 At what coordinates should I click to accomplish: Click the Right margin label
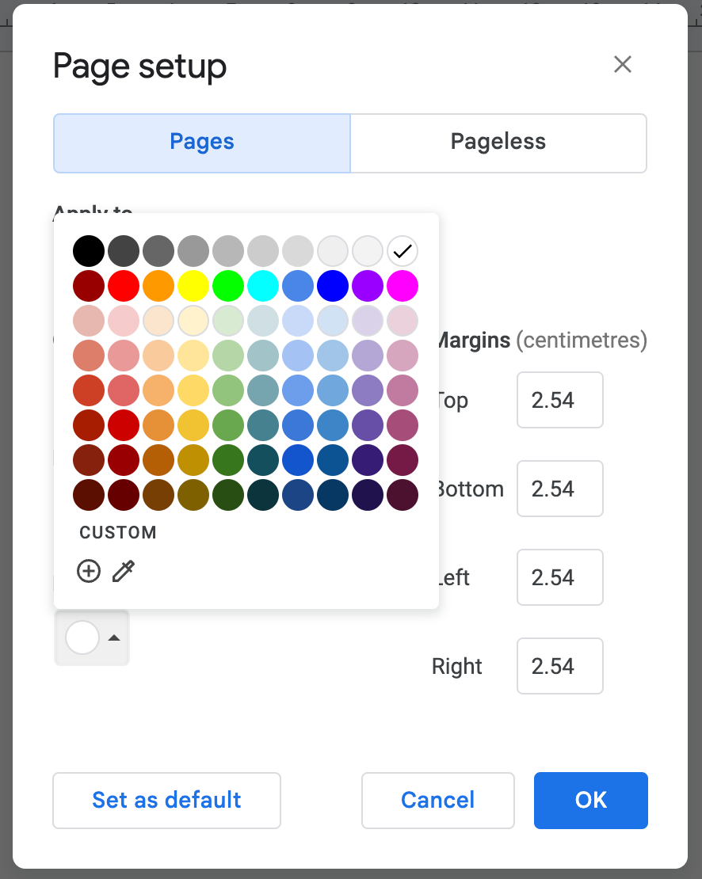click(457, 667)
